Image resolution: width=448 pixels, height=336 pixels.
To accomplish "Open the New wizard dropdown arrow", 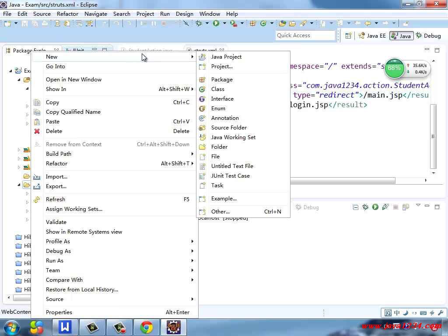I will [x=16, y=24].
